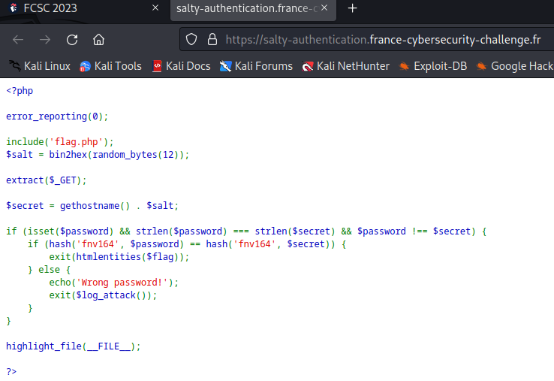This screenshot has width=554, height=381.
Task: Open the Kali Forums bookmark
Action: (256, 66)
